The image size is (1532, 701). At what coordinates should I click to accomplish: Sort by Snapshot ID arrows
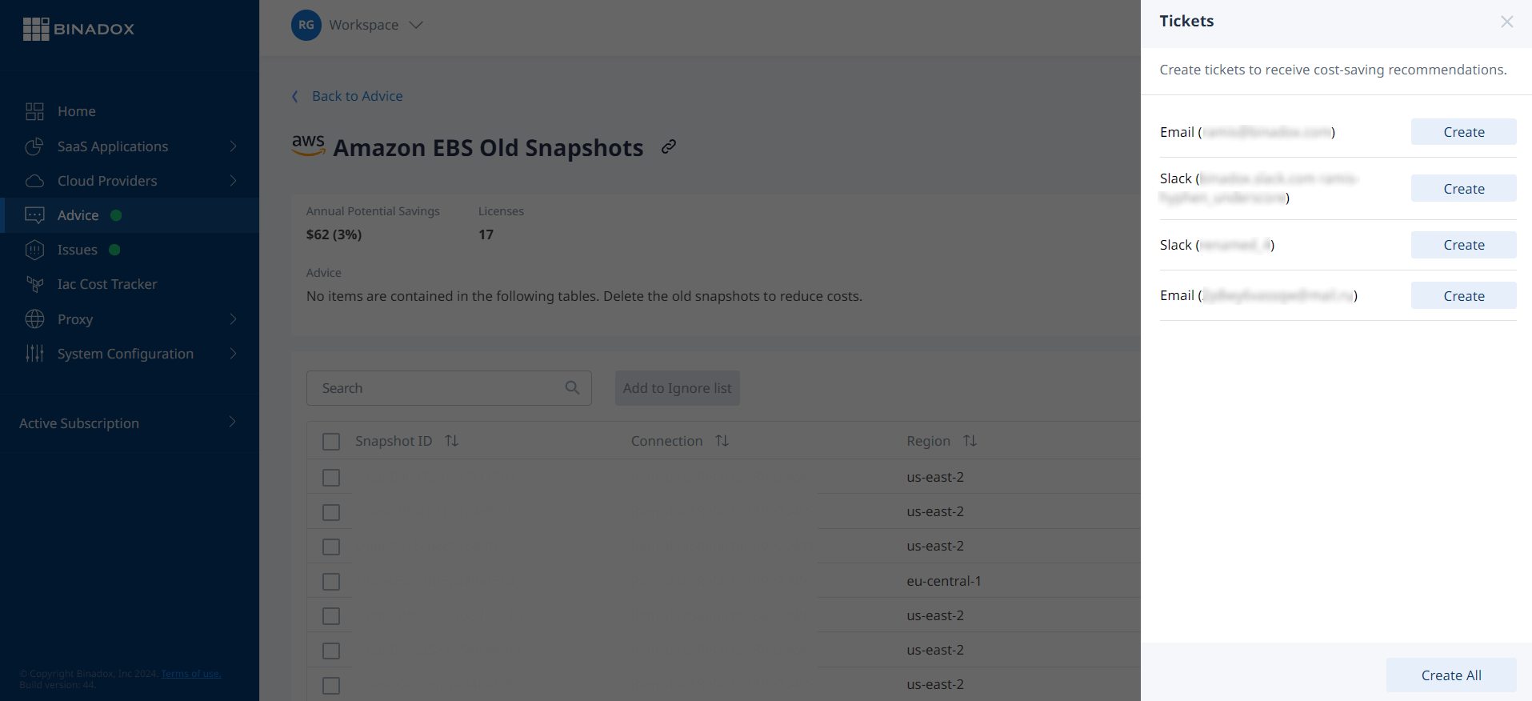tap(452, 441)
